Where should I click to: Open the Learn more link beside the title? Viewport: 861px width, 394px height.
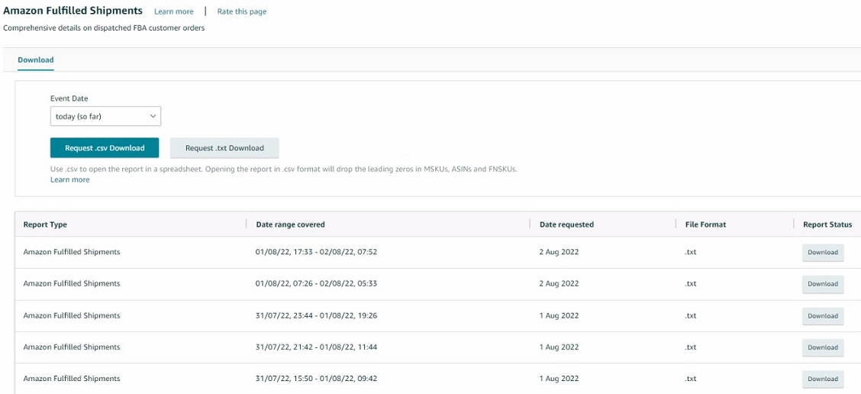tap(173, 11)
